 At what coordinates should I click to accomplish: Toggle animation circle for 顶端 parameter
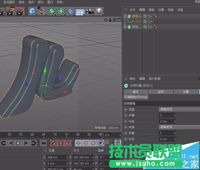126,109
